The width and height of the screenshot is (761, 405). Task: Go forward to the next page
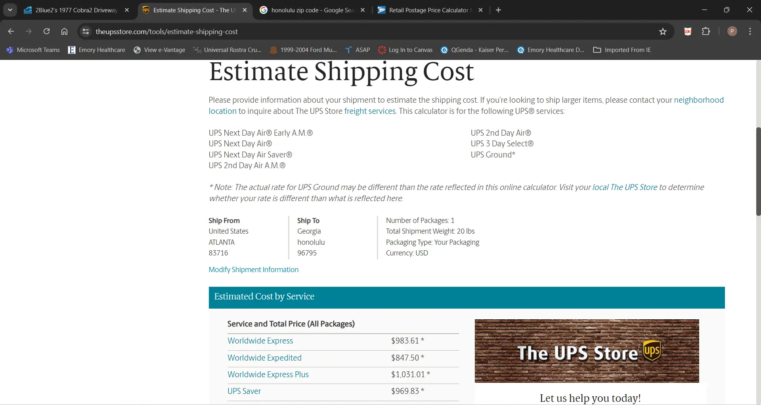point(29,31)
